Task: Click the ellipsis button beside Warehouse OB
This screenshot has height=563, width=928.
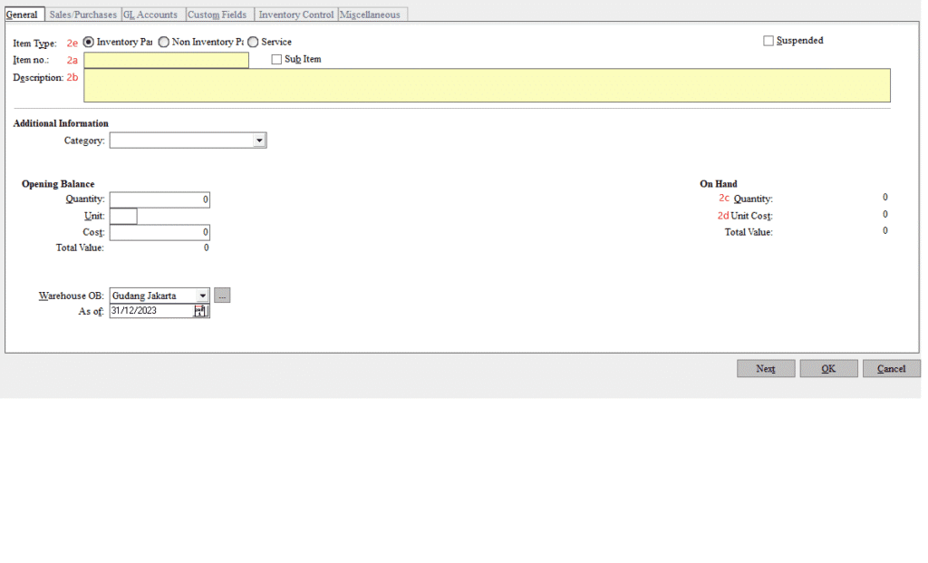Action: pos(222,296)
